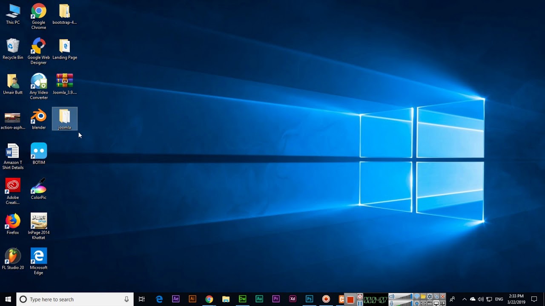Click the recorder broadcast antenna icon
Viewport: 545px width, 306px height.
pos(417,296)
